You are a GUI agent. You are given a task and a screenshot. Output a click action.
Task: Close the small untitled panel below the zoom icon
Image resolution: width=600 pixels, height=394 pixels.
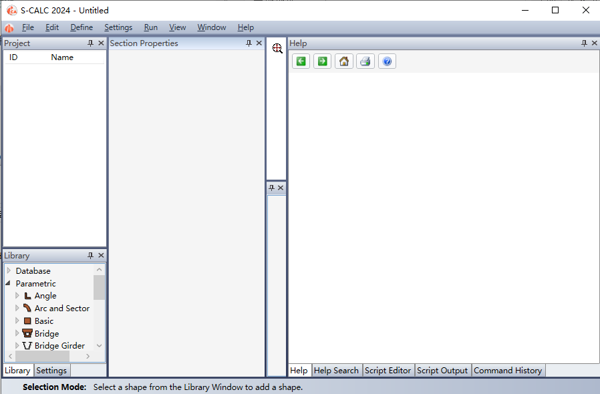click(x=281, y=188)
